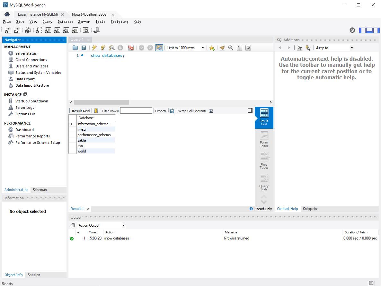Open Server Status in Navigator
Screen dimensions: 381x287
(x=26, y=53)
